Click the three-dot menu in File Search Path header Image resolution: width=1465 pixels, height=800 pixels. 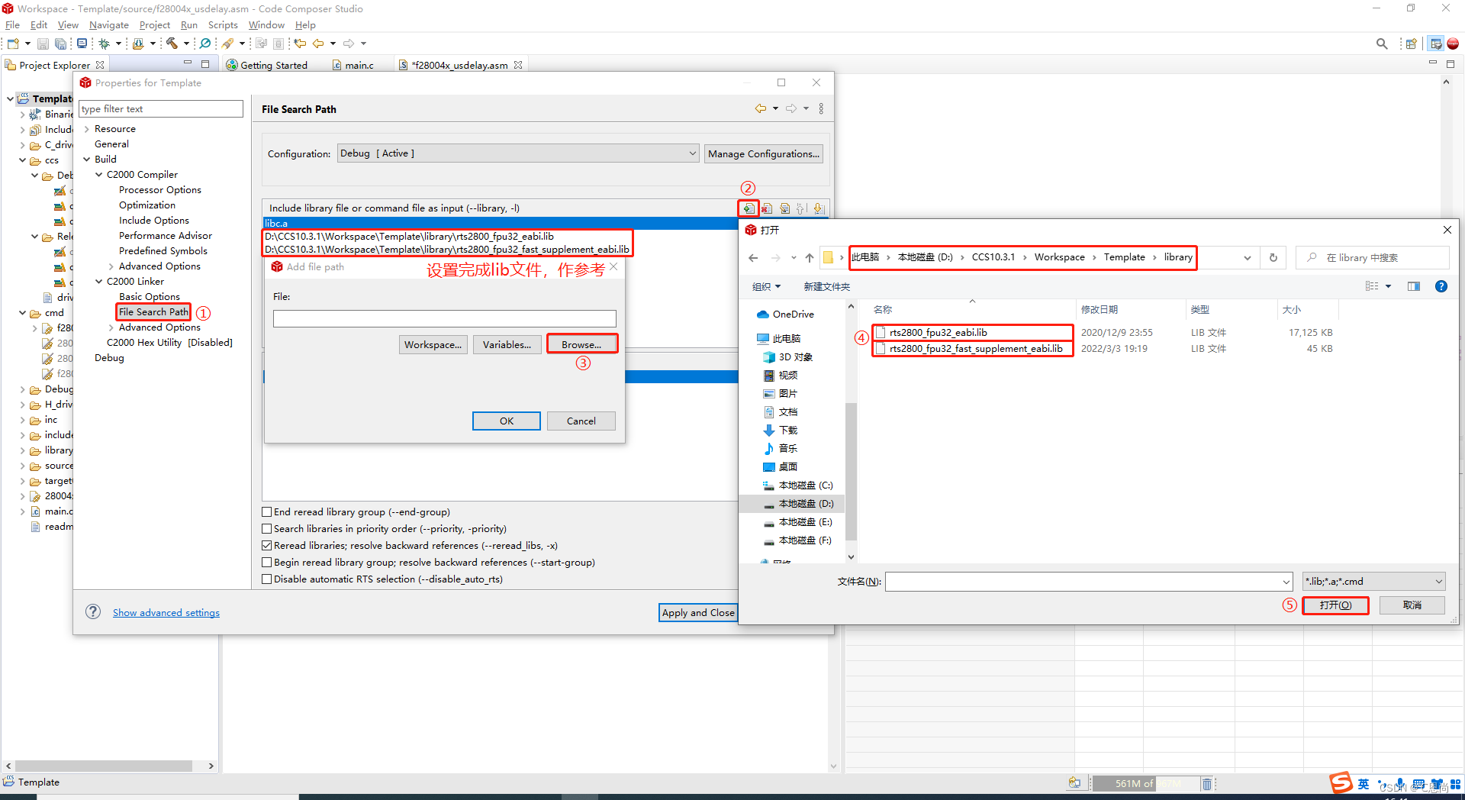click(821, 108)
